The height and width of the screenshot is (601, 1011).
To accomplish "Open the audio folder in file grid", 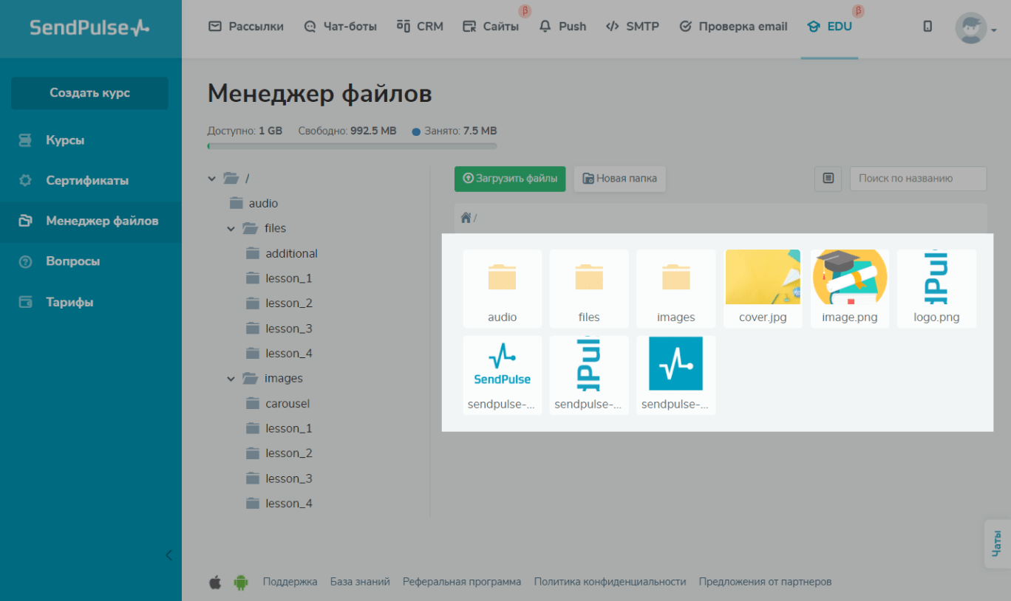I will (502, 288).
